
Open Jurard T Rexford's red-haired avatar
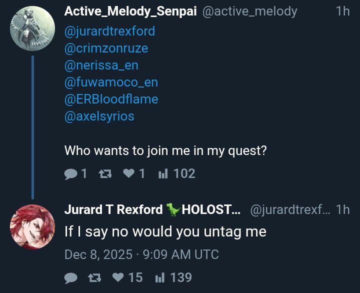(32, 226)
